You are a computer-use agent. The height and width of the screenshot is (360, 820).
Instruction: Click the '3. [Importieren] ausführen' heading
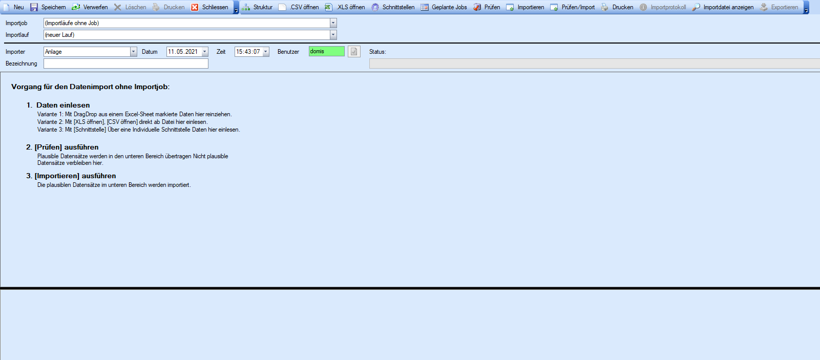coord(71,176)
